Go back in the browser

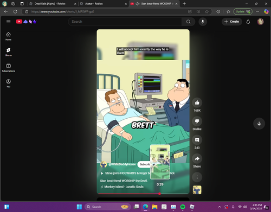click(x=6, y=11)
